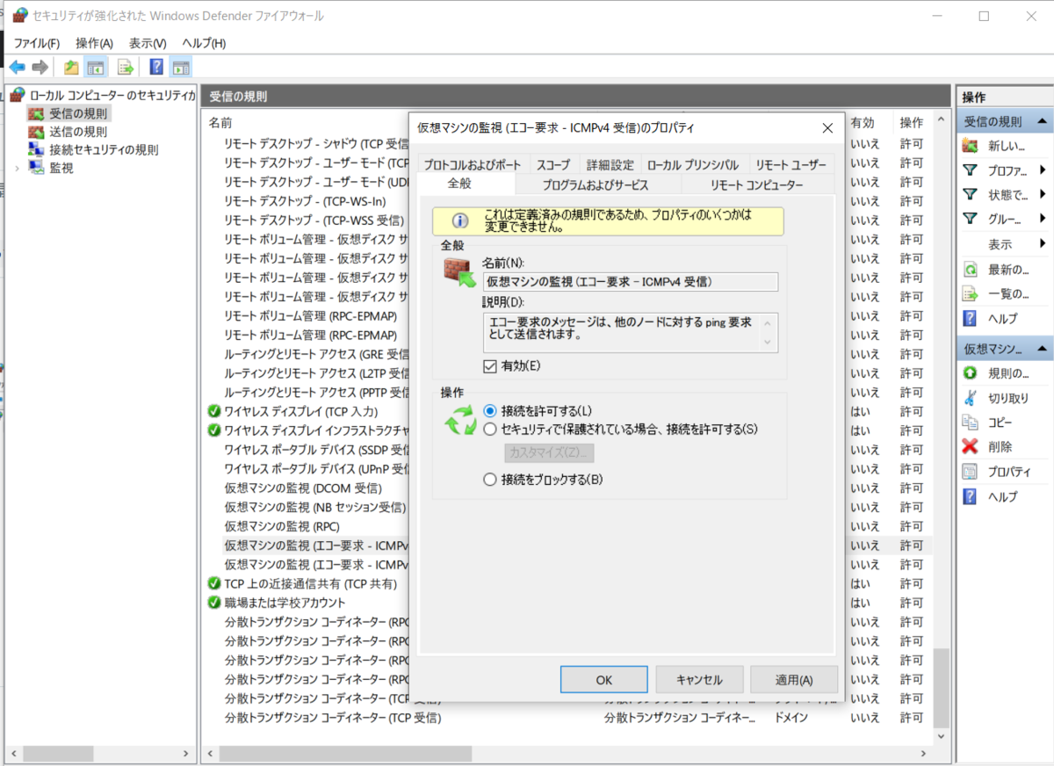
Task: Click the green check icon beside TCP 上の近接通信共有
Action: [x=214, y=583]
